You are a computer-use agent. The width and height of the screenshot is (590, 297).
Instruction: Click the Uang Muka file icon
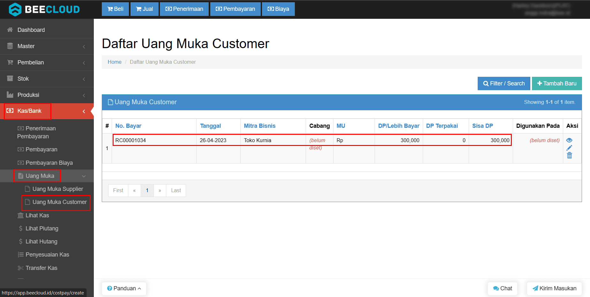point(21,176)
